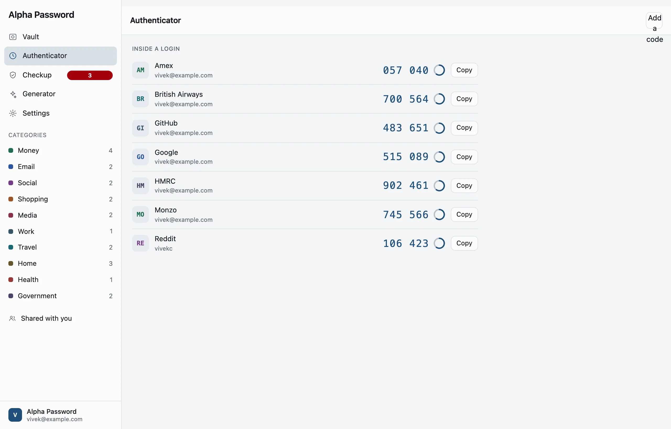This screenshot has width=671, height=429.
Task: Open the Alpha Password account profile
Action: (x=61, y=415)
